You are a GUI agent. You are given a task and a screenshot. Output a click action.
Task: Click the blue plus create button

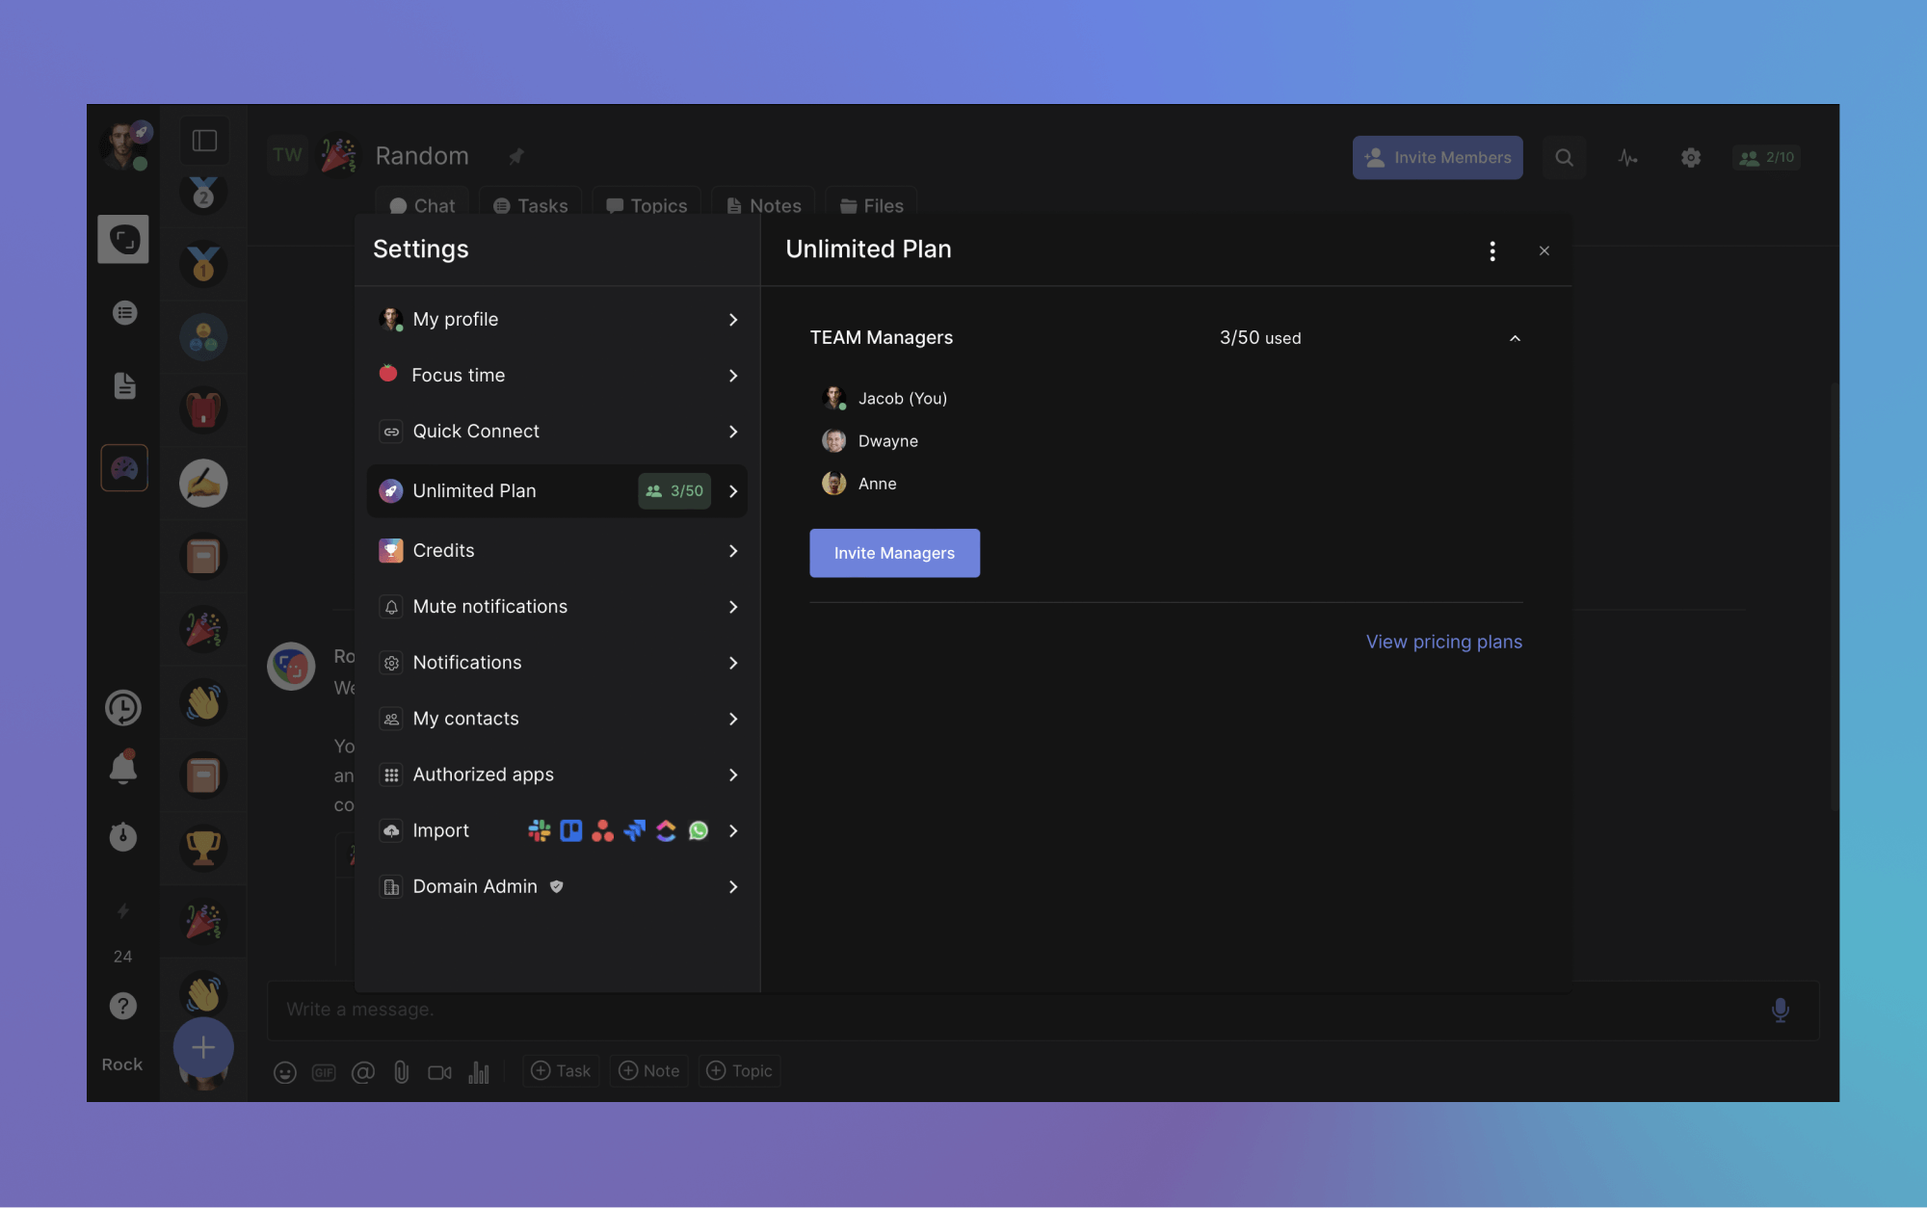[203, 1047]
